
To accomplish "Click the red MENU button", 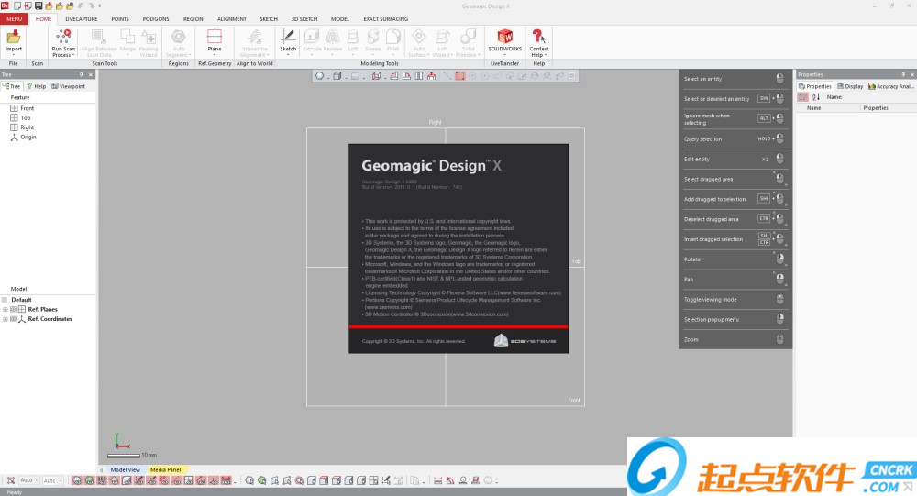I will (x=15, y=18).
